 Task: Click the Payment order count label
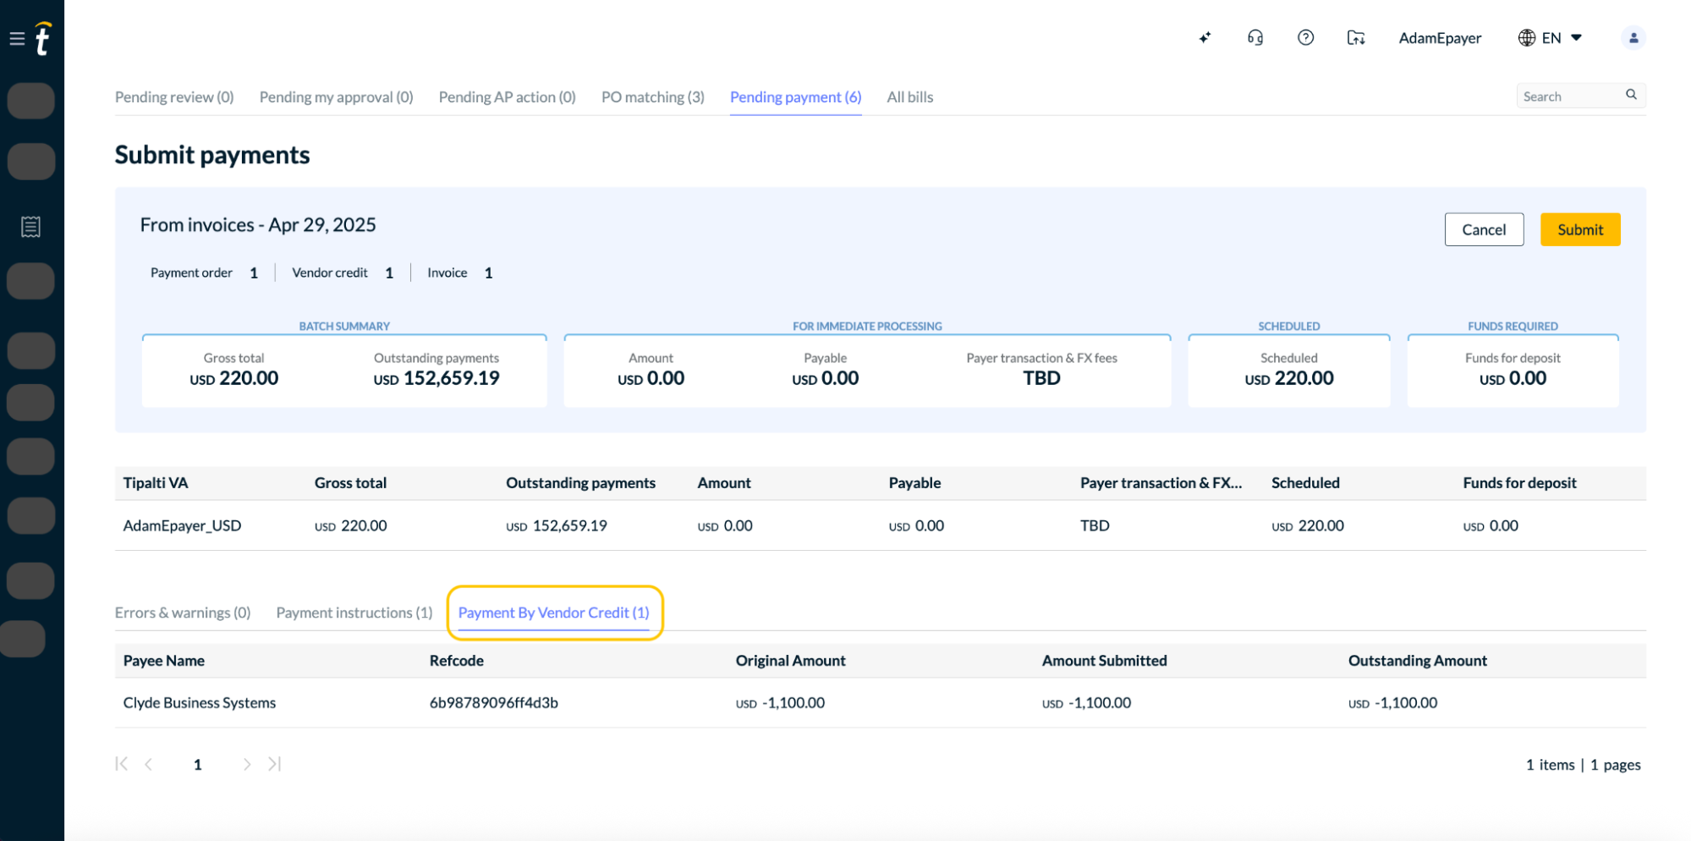(x=191, y=272)
